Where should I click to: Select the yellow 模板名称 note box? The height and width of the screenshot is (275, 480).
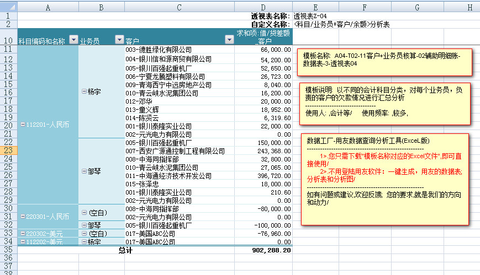tap(385, 60)
